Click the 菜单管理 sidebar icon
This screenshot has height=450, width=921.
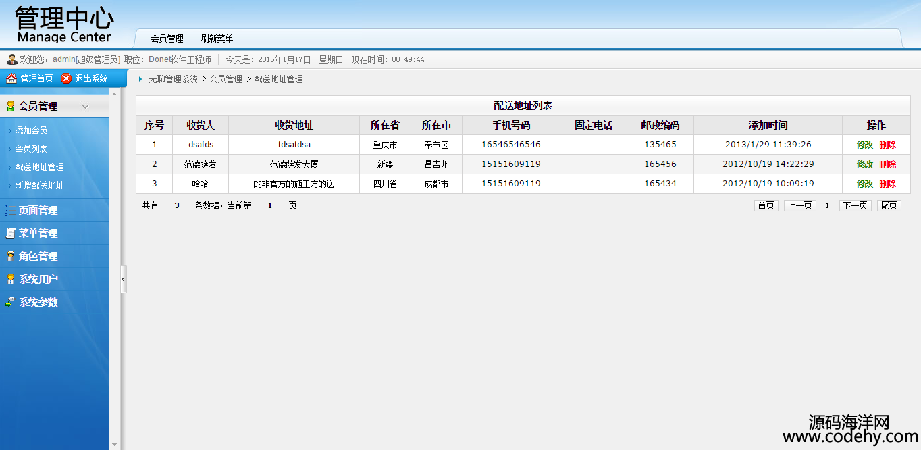(x=10, y=233)
